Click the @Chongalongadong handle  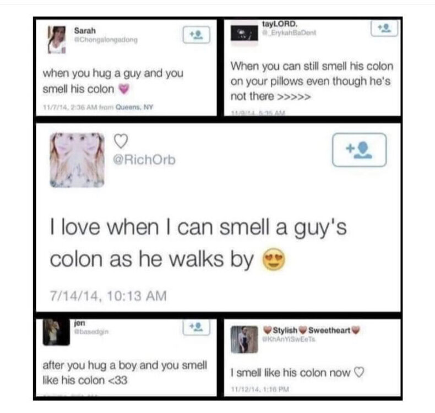(106, 40)
